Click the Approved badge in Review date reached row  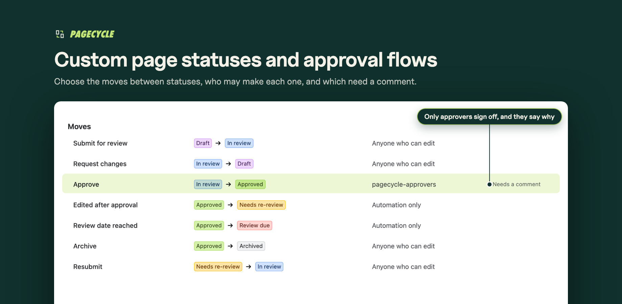209,226
